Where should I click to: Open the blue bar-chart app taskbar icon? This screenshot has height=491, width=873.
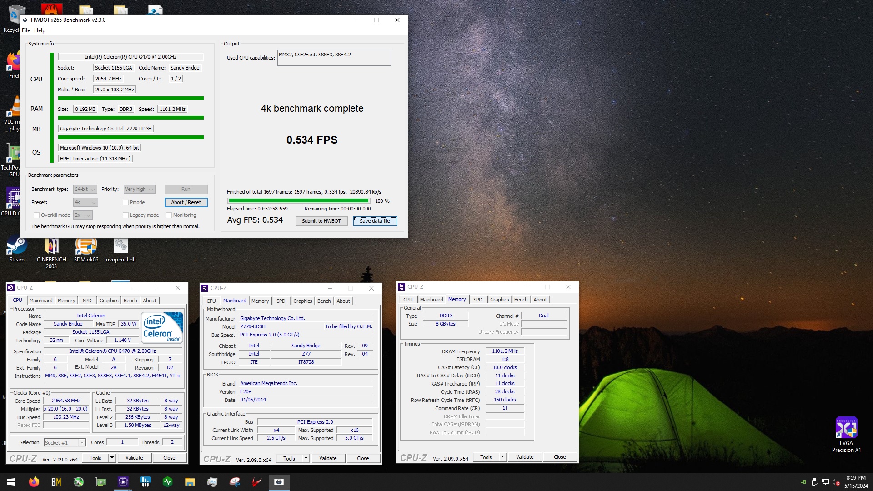[145, 482]
